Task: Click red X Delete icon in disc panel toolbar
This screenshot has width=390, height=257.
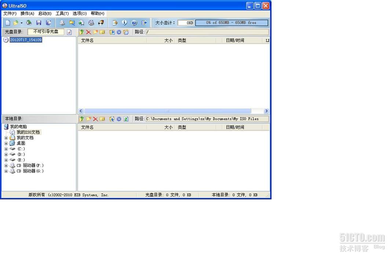Action: point(88,32)
